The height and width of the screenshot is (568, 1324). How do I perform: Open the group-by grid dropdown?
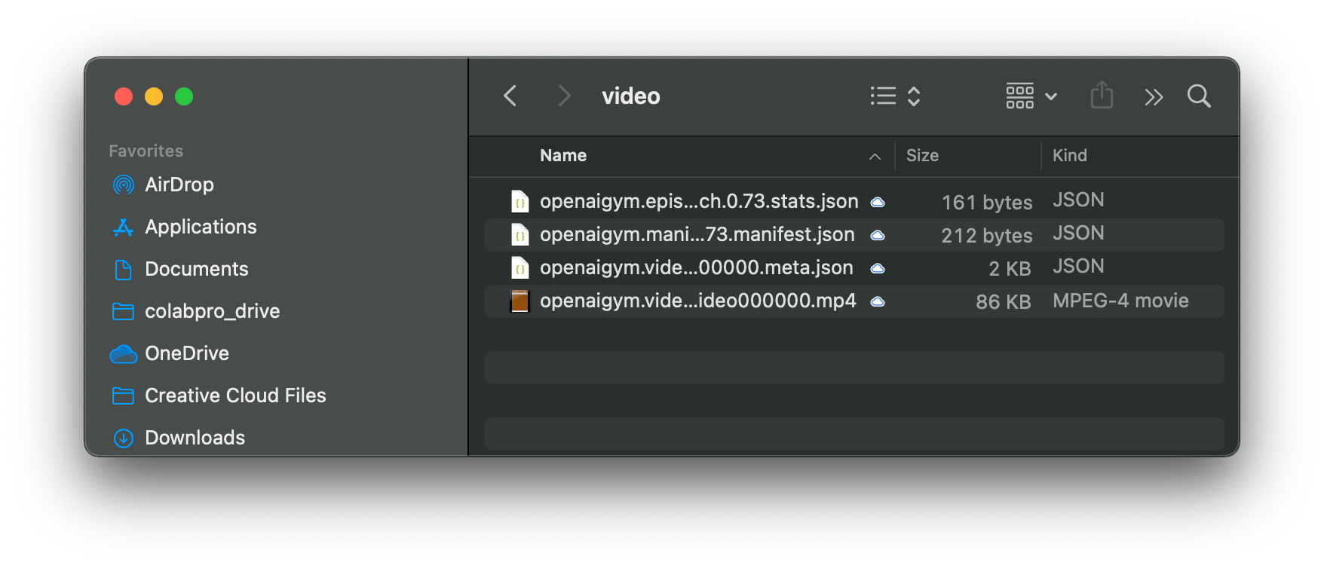coord(1031,96)
